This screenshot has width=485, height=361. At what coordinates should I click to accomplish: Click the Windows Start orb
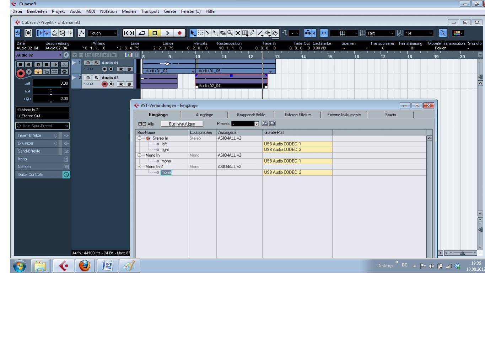(20, 266)
